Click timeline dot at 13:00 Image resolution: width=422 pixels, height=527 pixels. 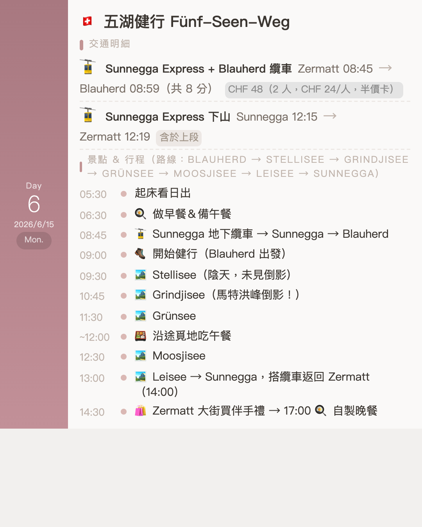(x=124, y=377)
